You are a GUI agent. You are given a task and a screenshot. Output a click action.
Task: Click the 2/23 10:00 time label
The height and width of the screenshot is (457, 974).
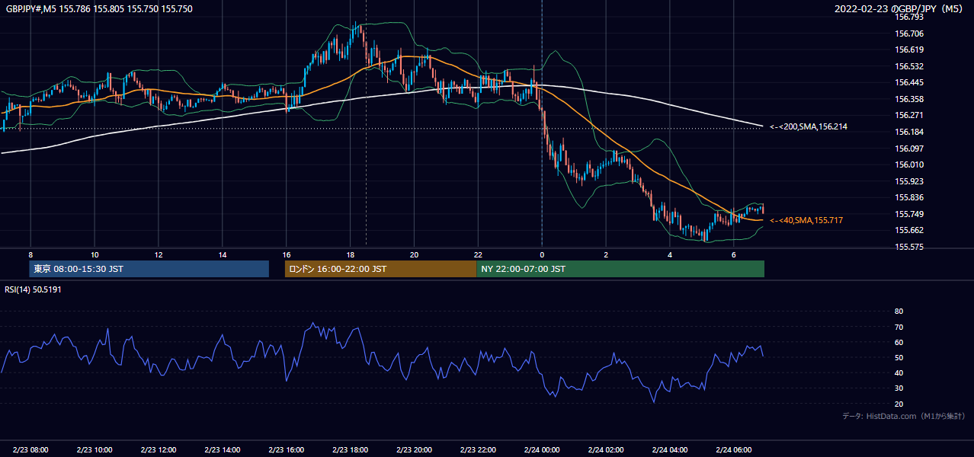click(x=95, y=450)
